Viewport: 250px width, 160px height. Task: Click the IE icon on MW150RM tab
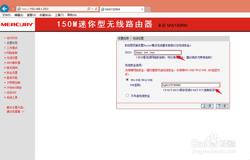point(103,9)
